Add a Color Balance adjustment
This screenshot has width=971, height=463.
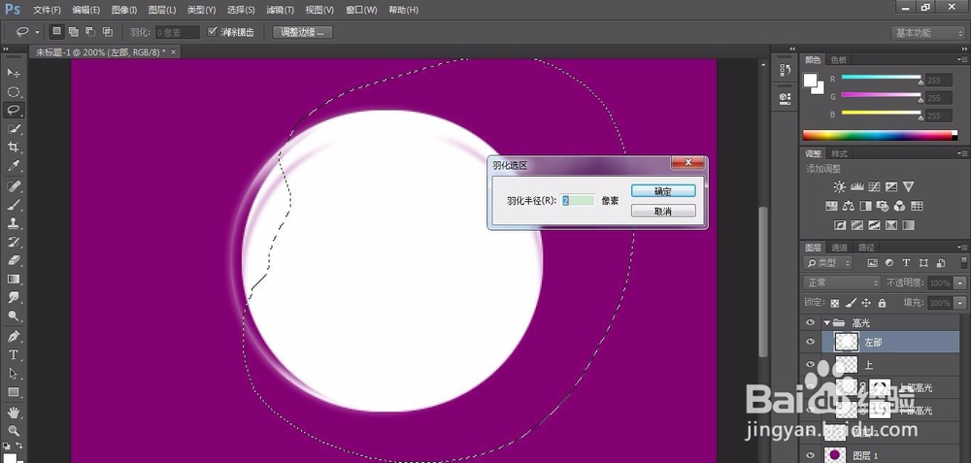849,206
